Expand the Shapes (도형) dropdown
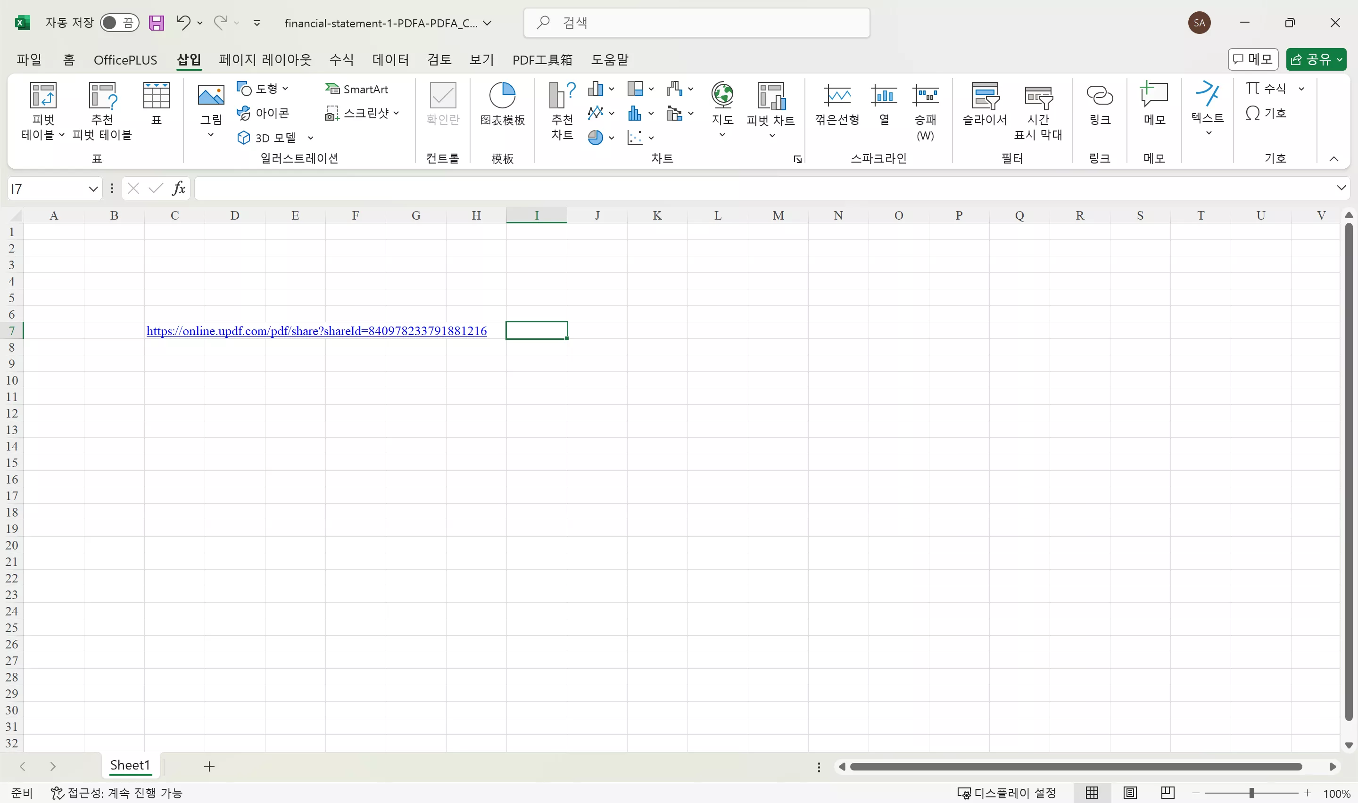This screenshot has height=803, width=1358. tap(285, 89)
